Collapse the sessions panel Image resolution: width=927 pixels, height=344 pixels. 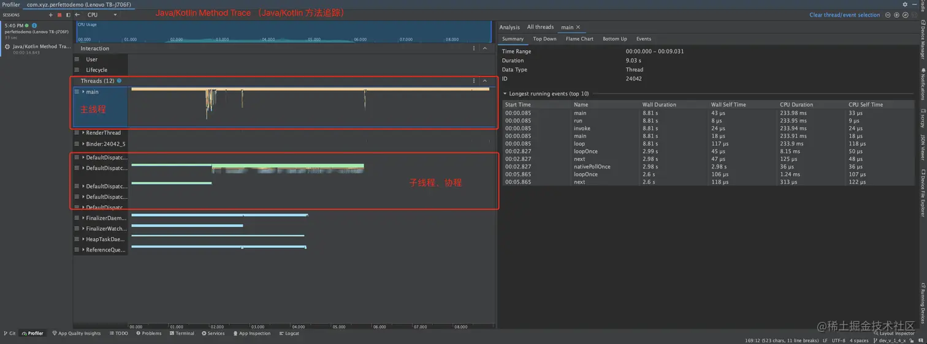tap(67, 15)
